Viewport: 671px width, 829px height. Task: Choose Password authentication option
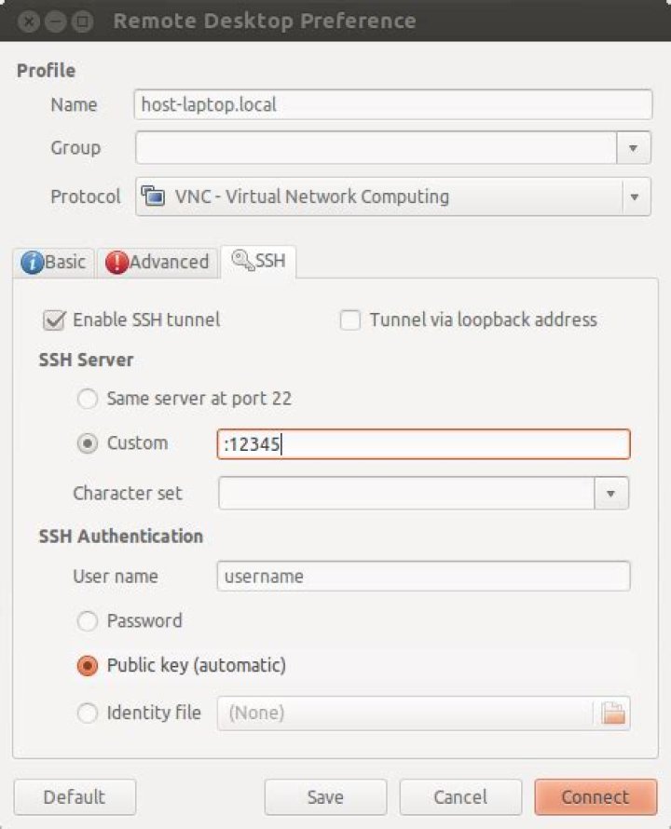click(x=88, y=620)
